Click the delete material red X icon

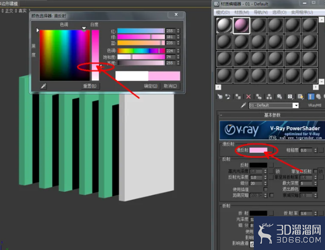249,96
